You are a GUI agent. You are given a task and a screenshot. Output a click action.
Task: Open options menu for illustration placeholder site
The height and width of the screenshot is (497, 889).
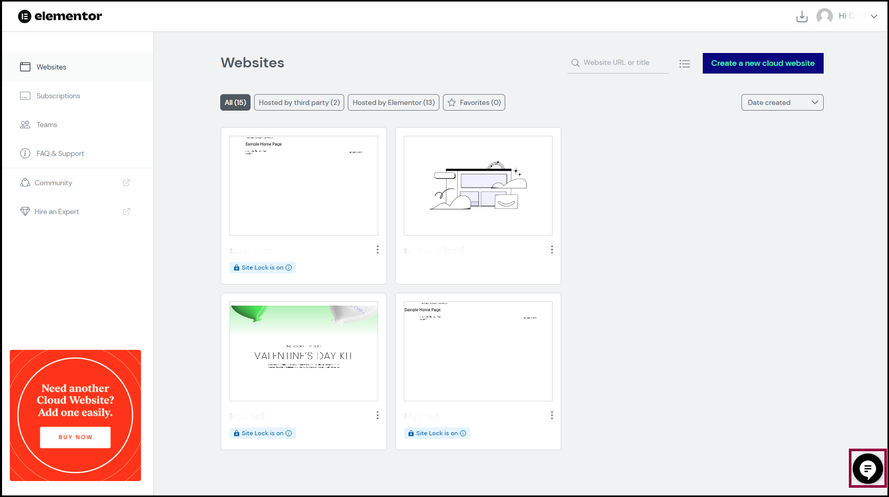tap(552, 250)
